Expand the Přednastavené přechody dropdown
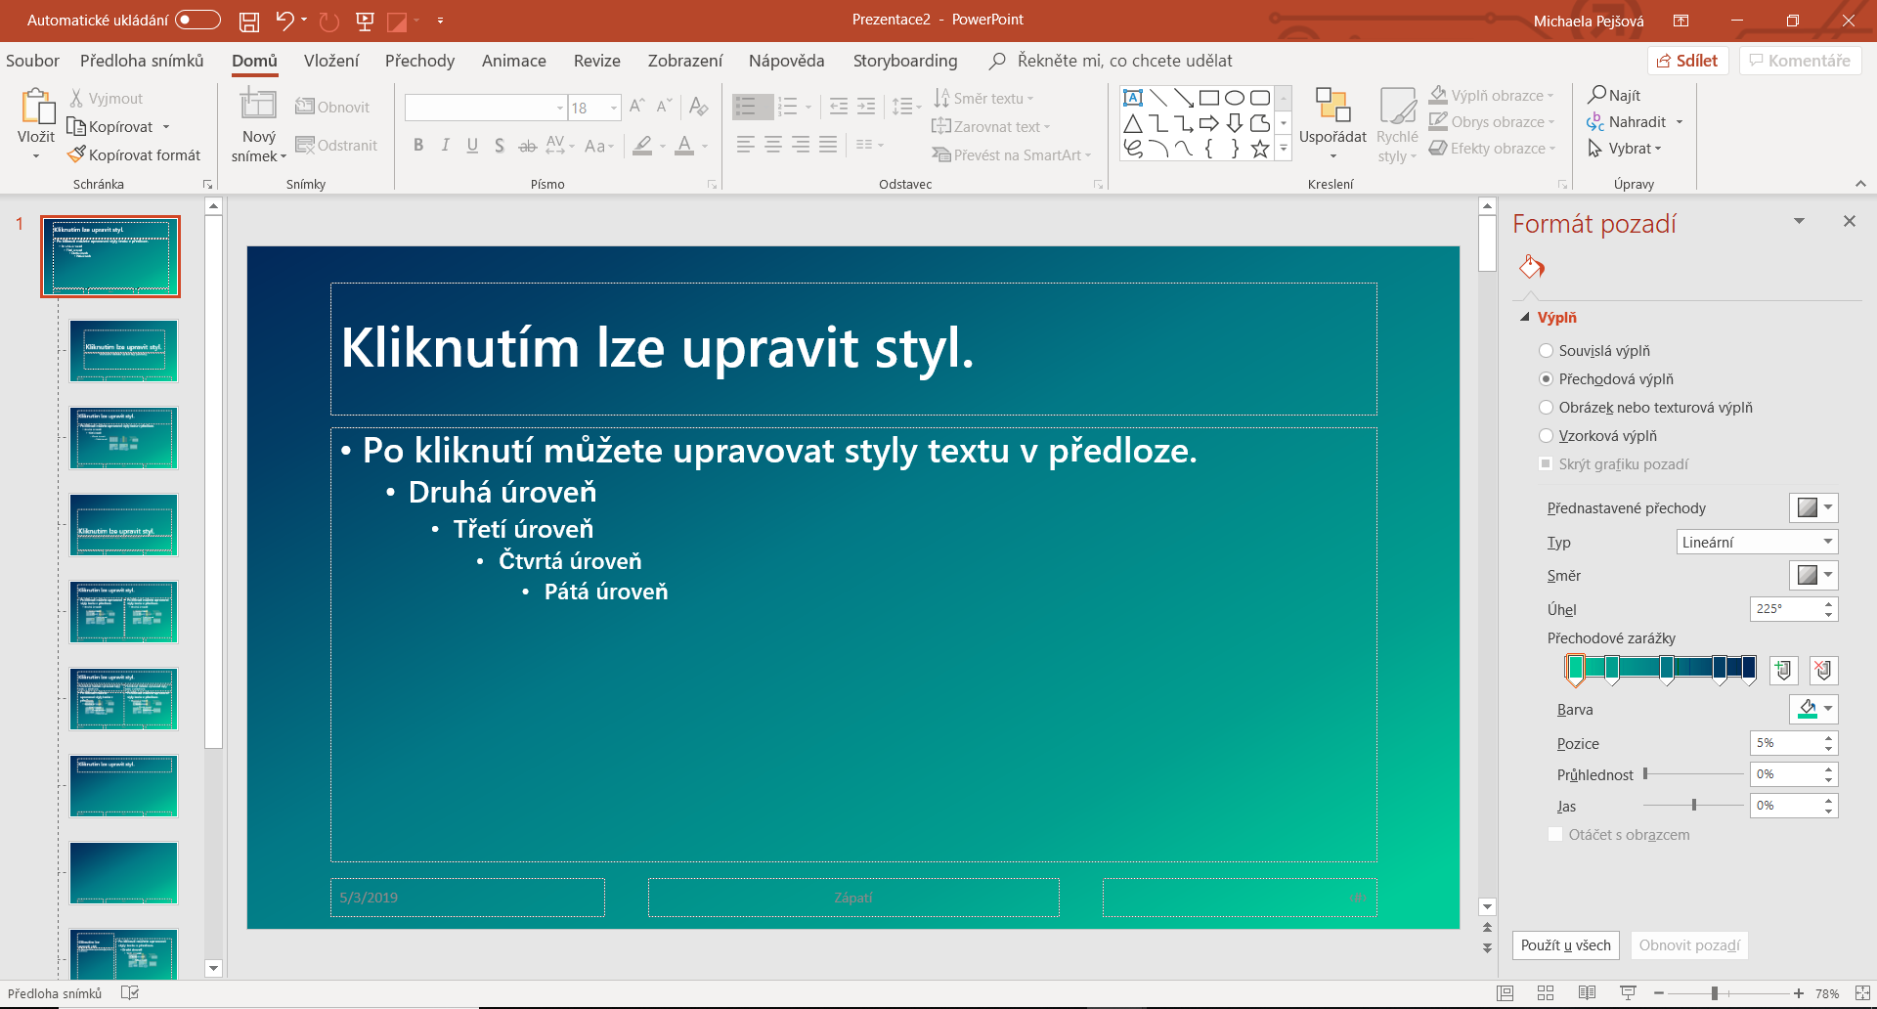This screenshot has height=1009, width=1877. click(1813, 508)
